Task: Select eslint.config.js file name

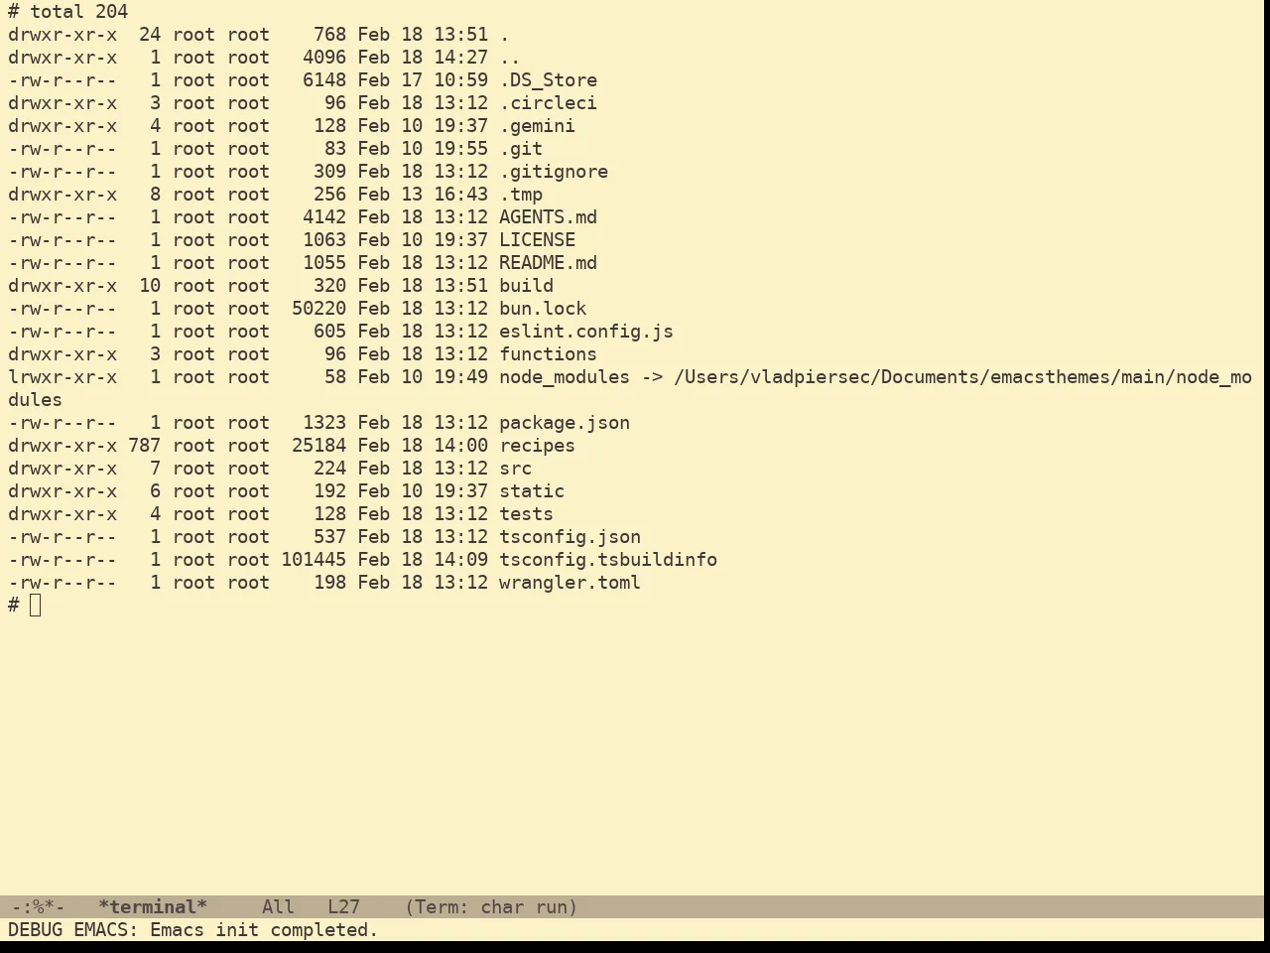Action: click(586, 332)
